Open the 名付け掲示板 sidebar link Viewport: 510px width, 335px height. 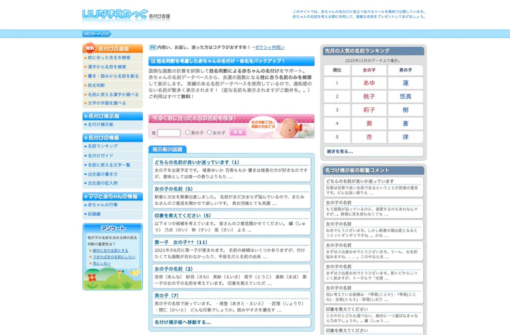tap(101, 124)
